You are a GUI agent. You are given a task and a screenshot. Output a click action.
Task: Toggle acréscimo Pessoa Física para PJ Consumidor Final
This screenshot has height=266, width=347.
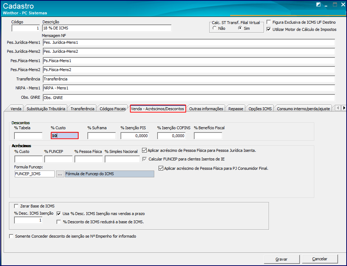pyautogui.click(x=161, y=168)
